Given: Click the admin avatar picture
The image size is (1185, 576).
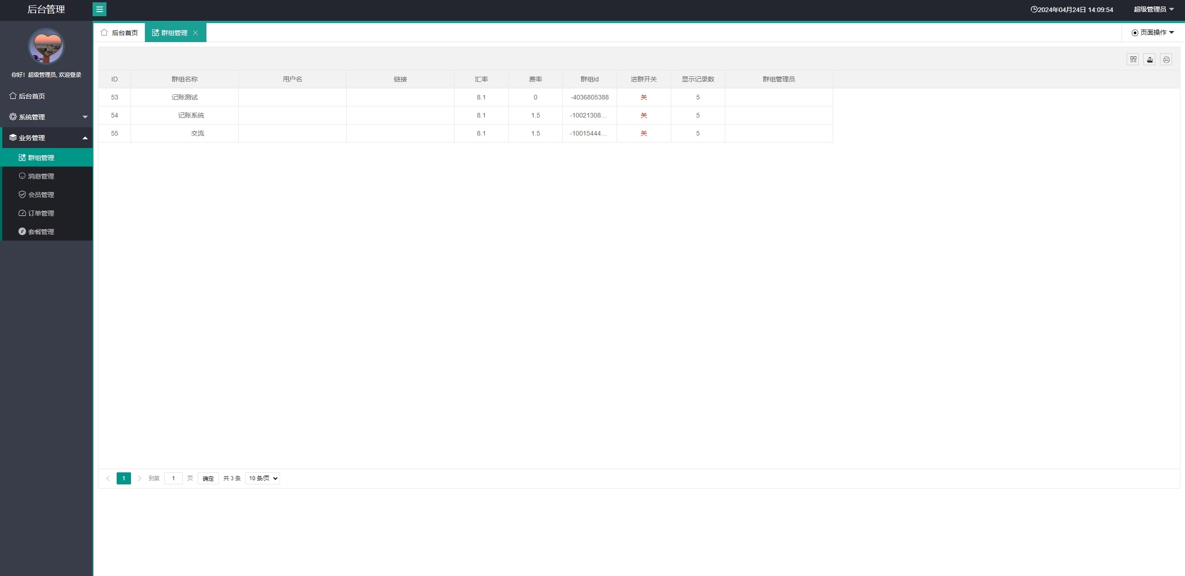Looking at the screenshot, I should click(46, 46).
